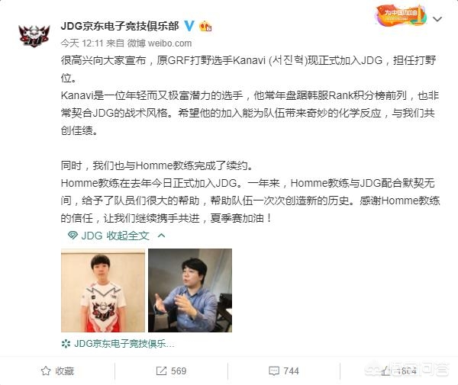View the Homme coach photo thumbnail
Image resolution: width=458 pixels, height=385 pixels.
tap(190, 290)
